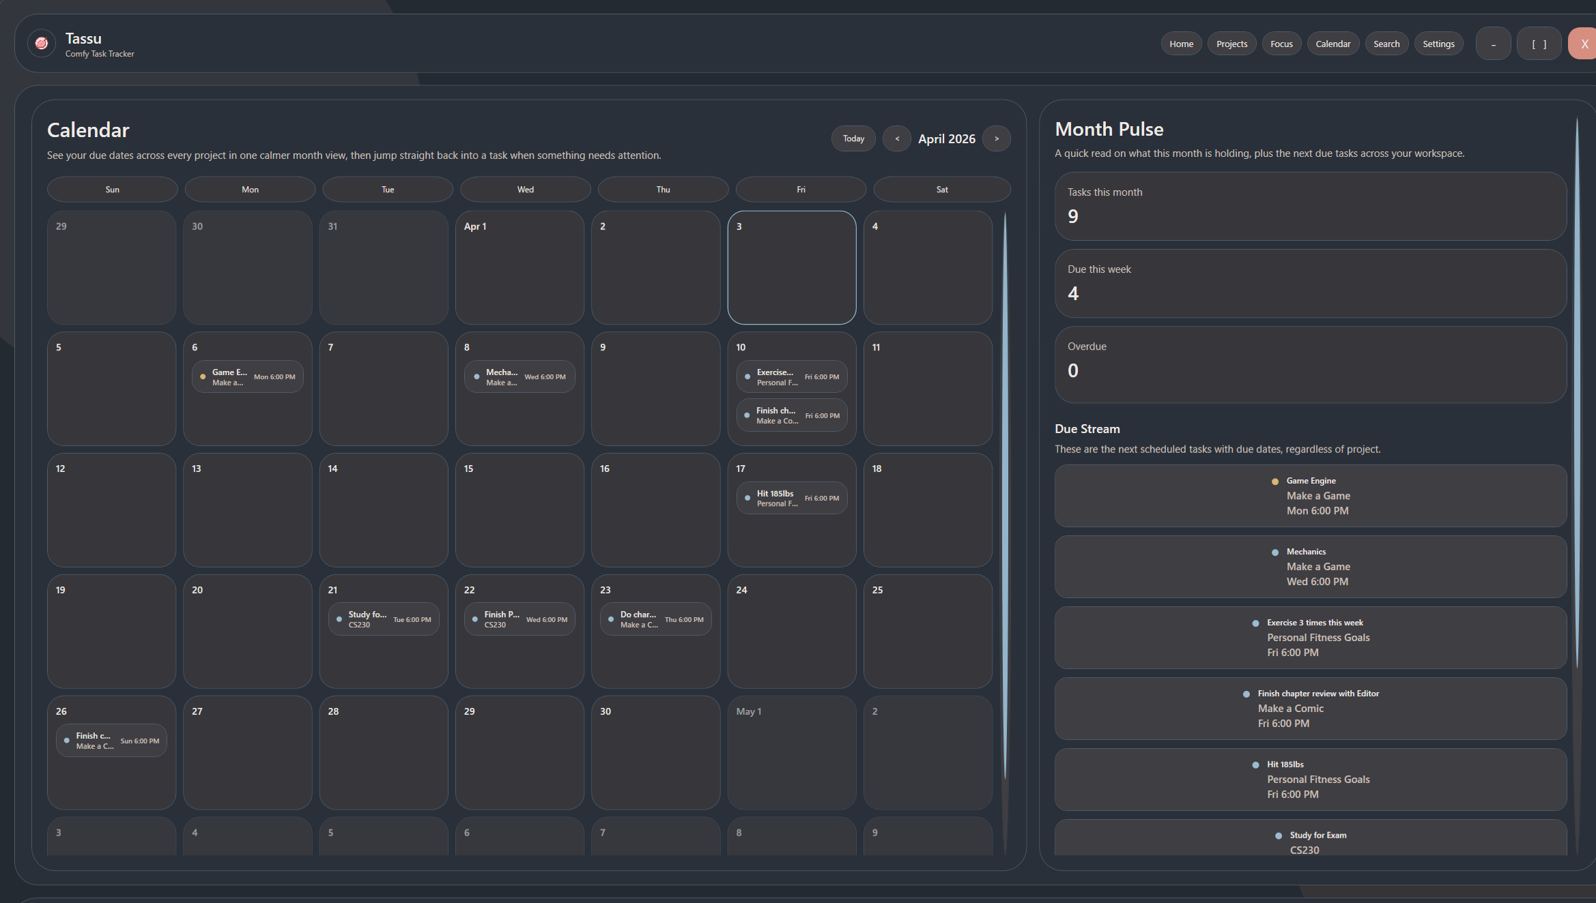
Task: Click the minimize window dash button
Action: pyautogui.click(x=1493, y=44)
